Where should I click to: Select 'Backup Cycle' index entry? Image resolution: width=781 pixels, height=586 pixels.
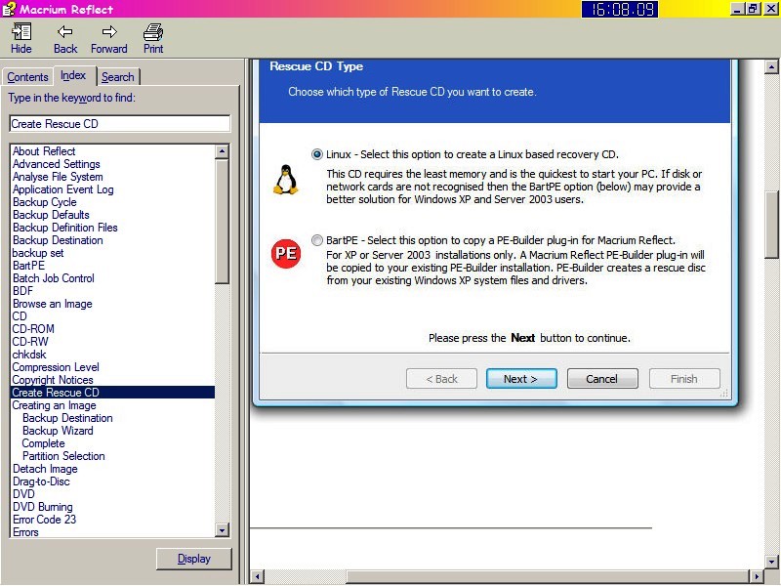tap(44, 202)
